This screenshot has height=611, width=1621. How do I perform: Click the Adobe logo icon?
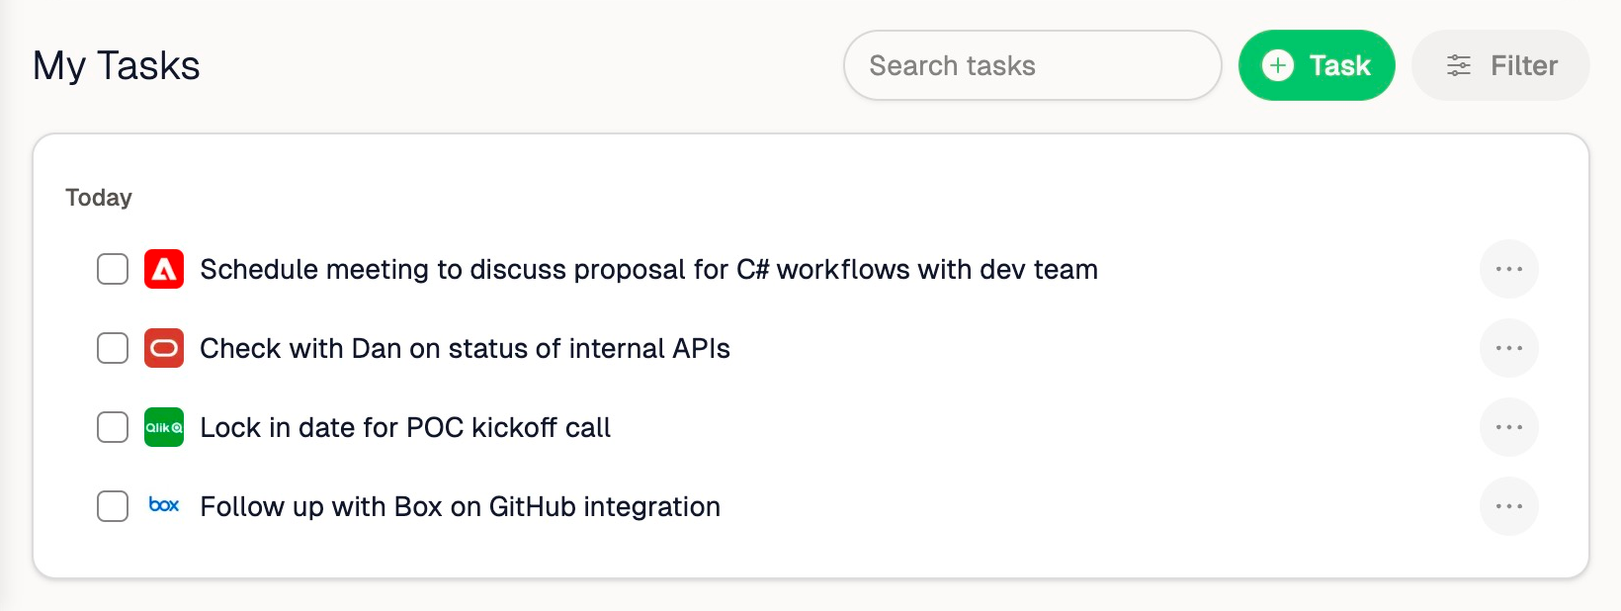(x=164, y=269)
